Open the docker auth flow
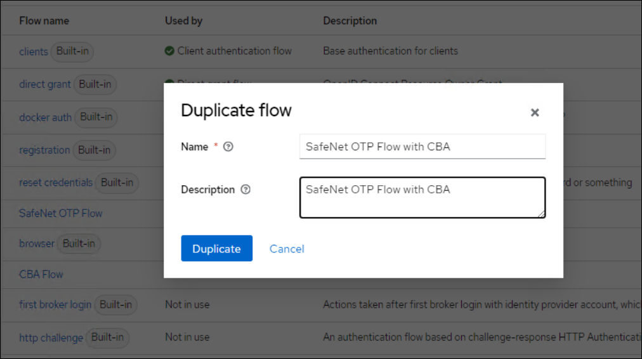This screenshot has height=359, width=642. tap(46, 117)
